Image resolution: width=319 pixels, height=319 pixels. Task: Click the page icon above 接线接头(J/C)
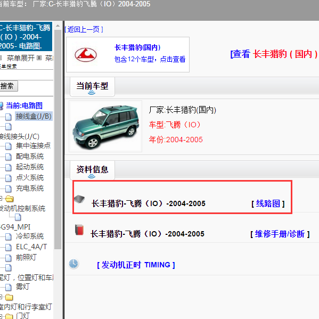click(9, 127)
